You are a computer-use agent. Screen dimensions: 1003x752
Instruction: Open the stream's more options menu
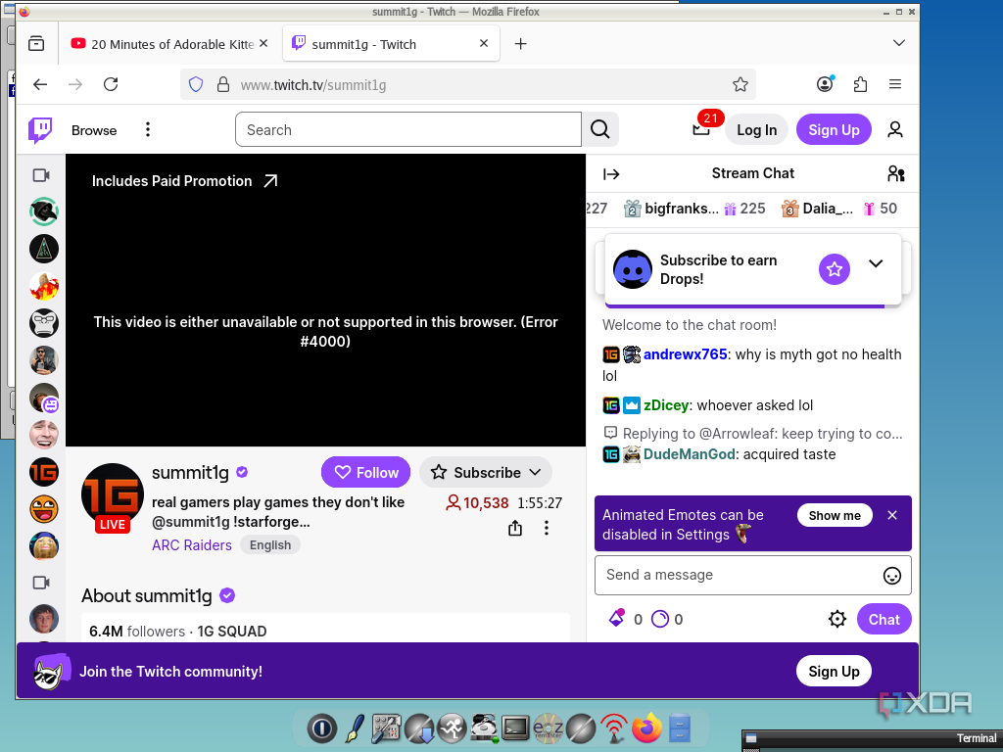547,528
